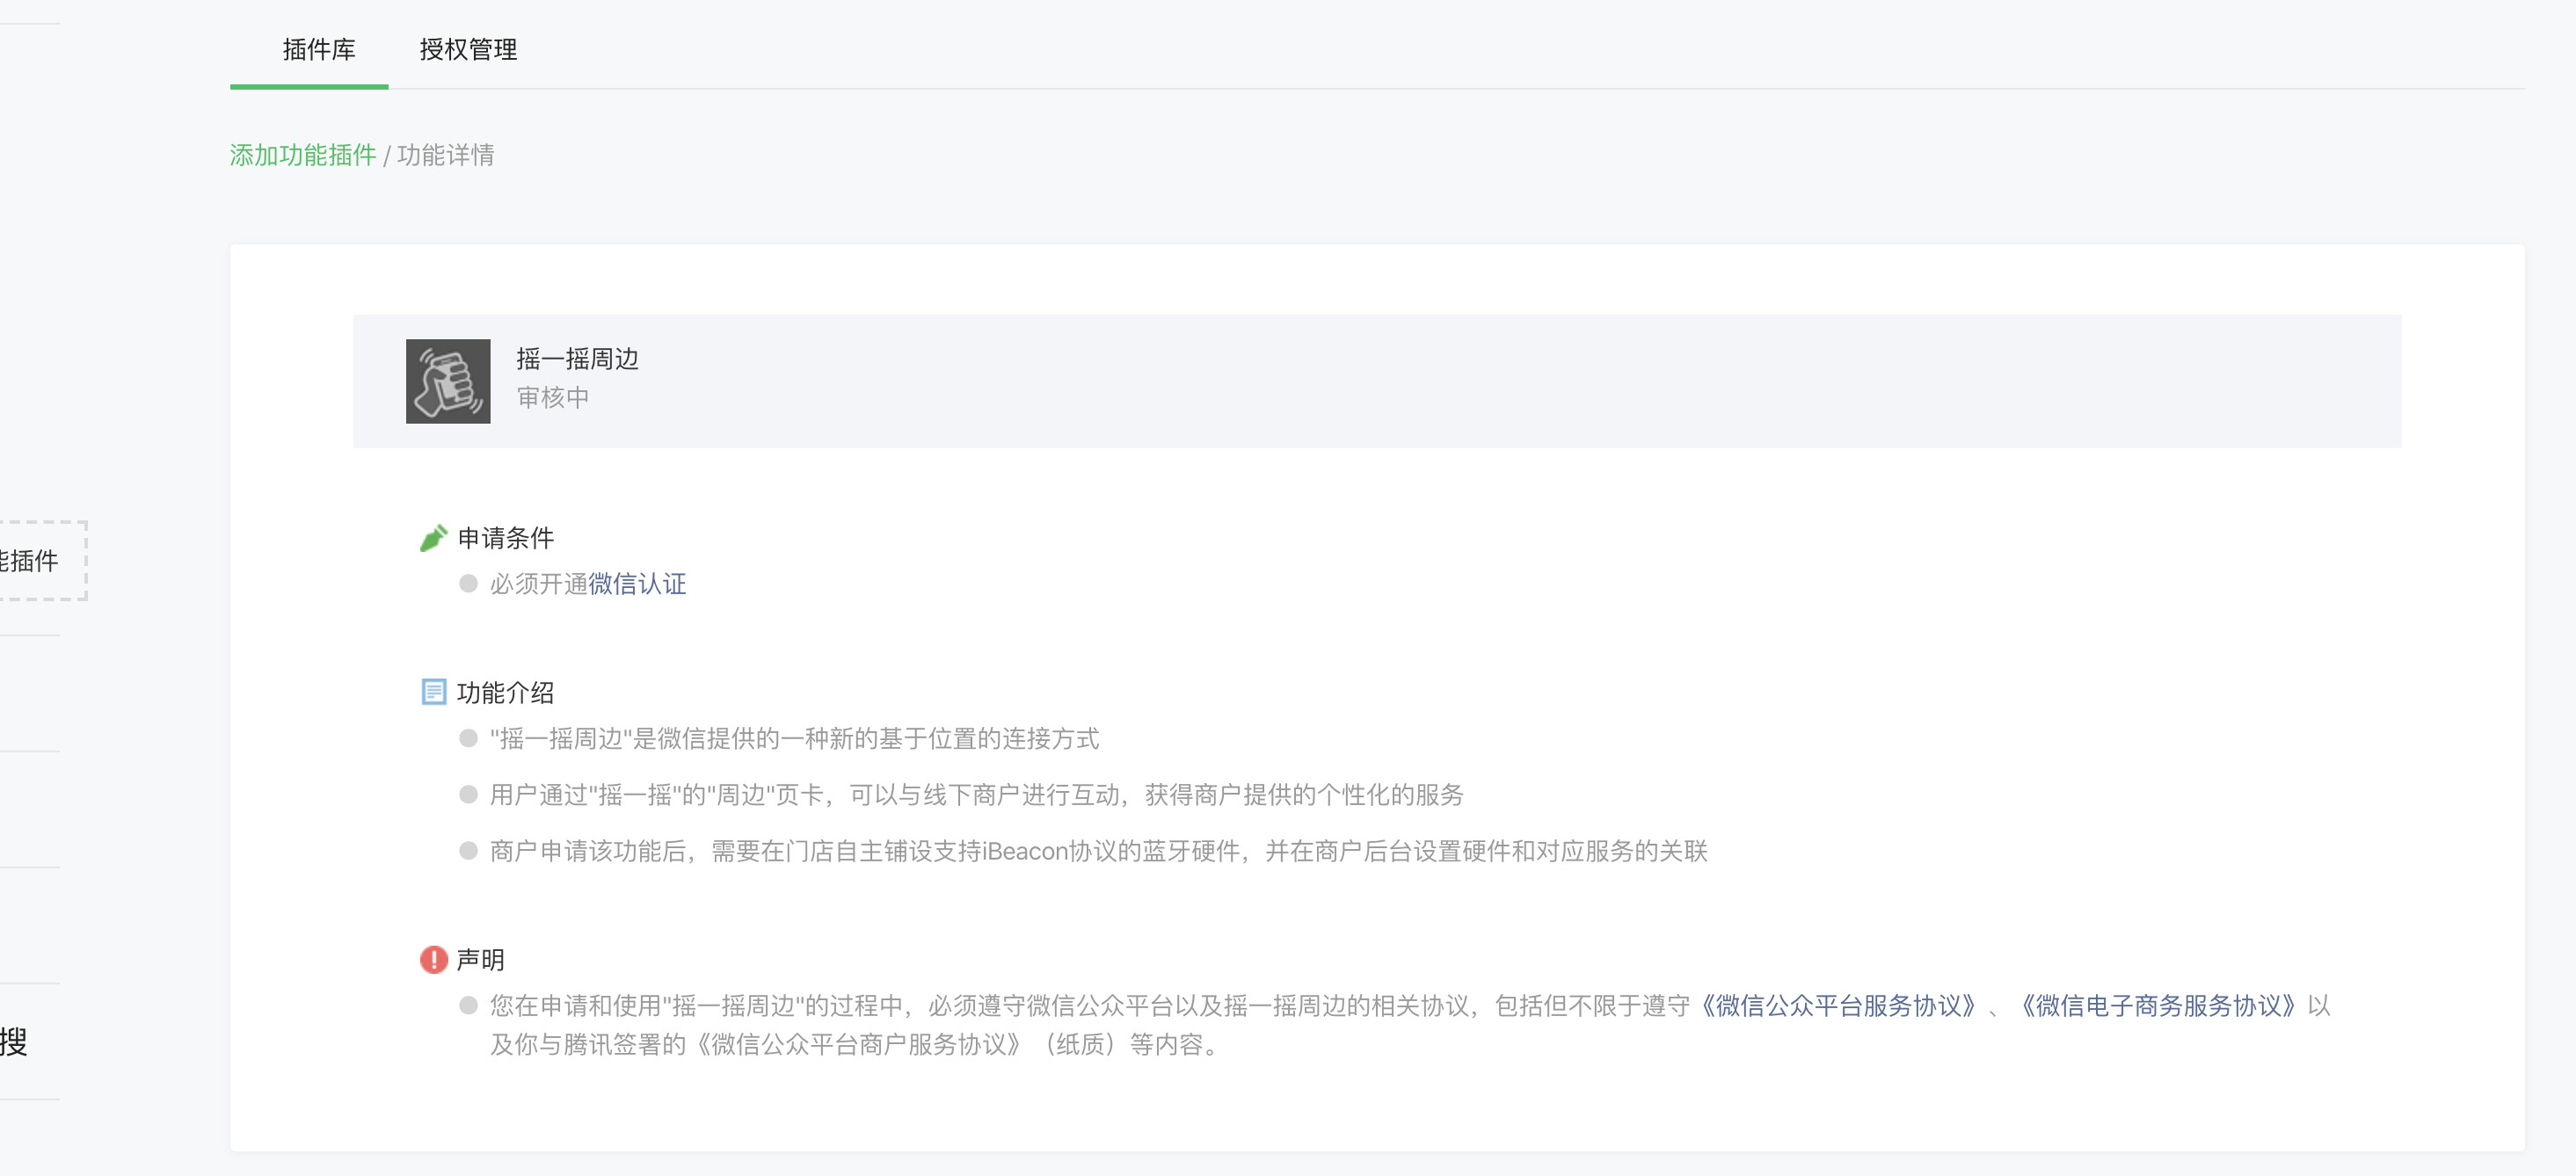Click the red exclamation icon beside 声明
The height and width of the screenshot is (1176, 2576).
(433, 960)
